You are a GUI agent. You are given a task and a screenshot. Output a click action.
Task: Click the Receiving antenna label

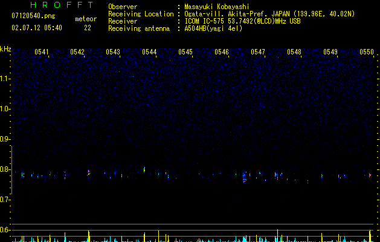(x=139, y=28)
